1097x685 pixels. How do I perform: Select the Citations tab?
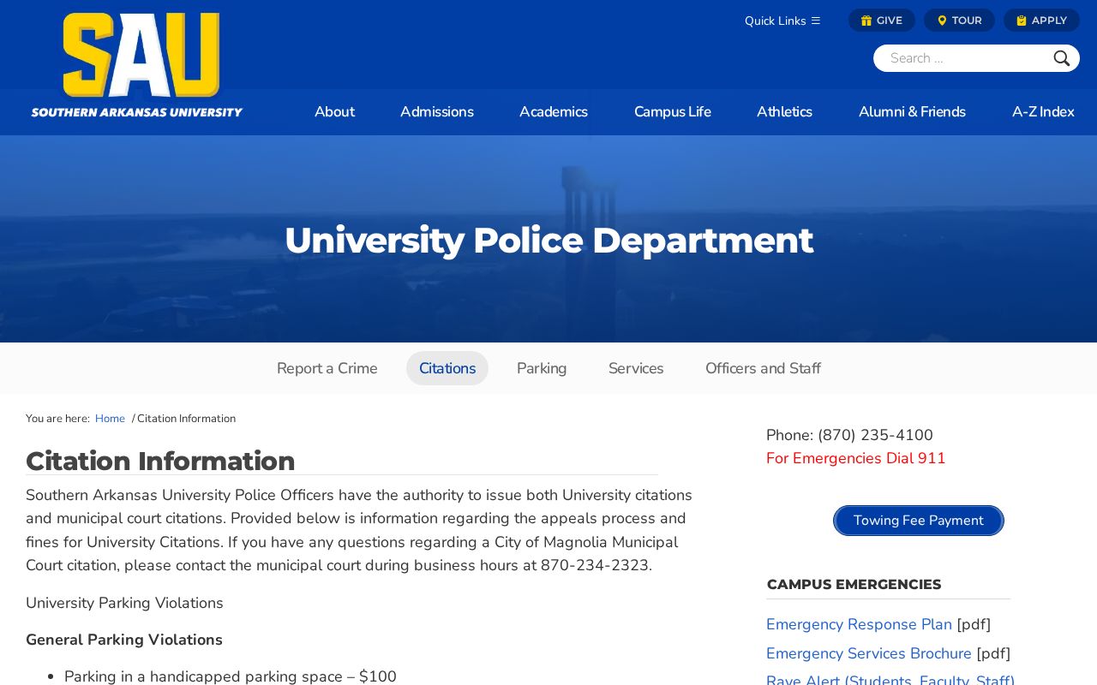pyautogui.click(x=447, y=368)
